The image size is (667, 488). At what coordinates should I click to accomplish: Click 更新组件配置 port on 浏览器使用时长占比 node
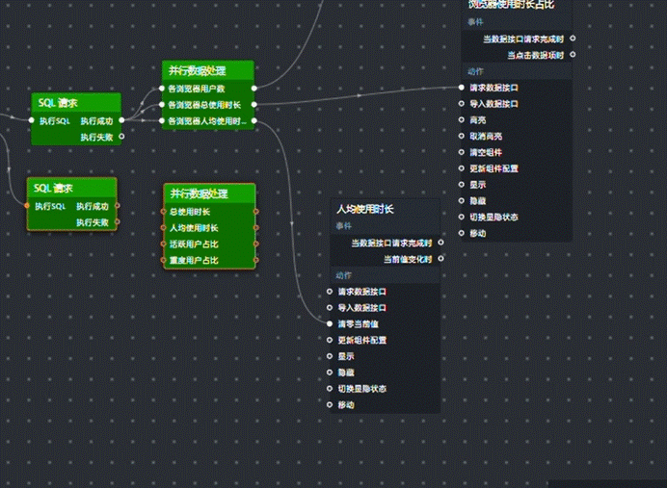[x=461, y=168]
